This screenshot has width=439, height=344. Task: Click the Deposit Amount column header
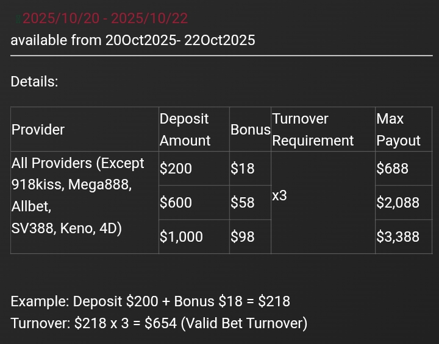[x=185, y=130]
